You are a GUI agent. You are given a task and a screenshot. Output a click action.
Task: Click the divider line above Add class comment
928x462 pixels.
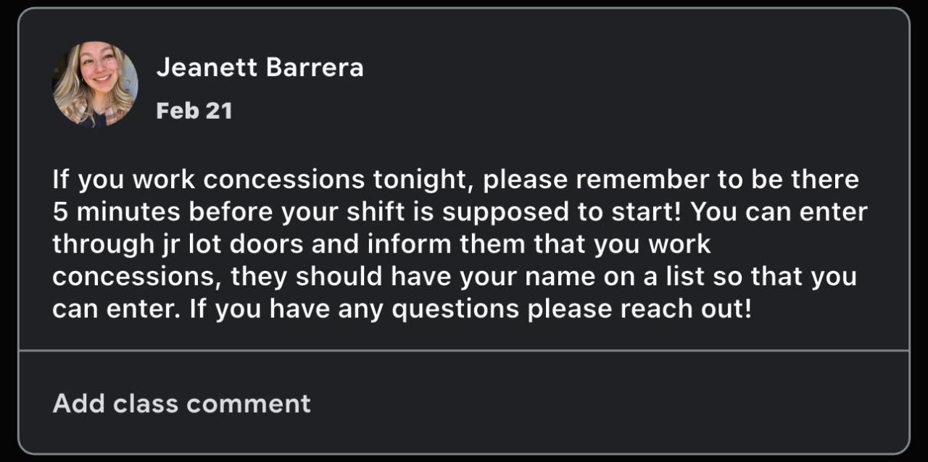coord(463,350)
